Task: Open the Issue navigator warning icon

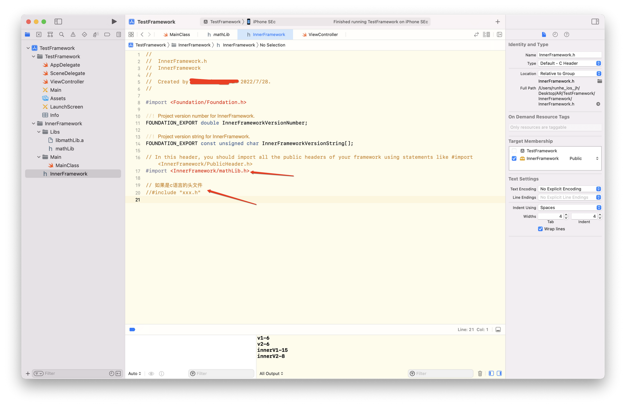Action: [x=73, y=35]
